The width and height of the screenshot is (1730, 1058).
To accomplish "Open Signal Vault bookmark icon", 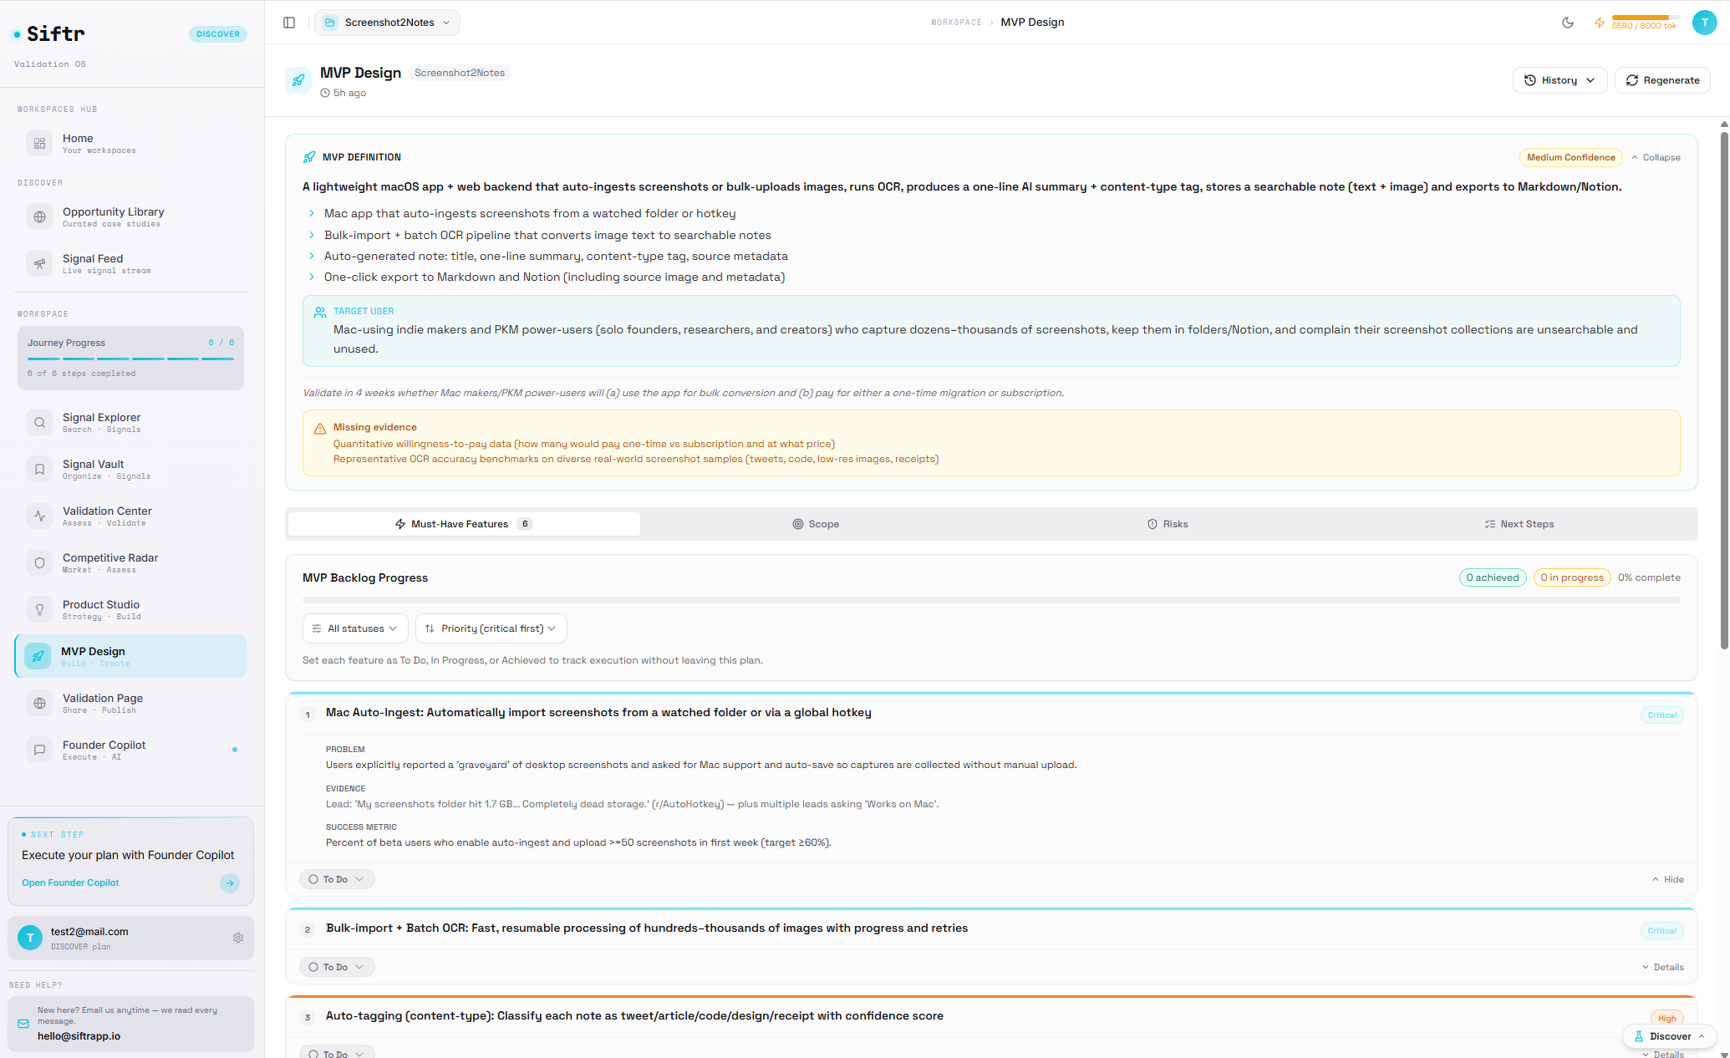I will click(x=39, y=470).
